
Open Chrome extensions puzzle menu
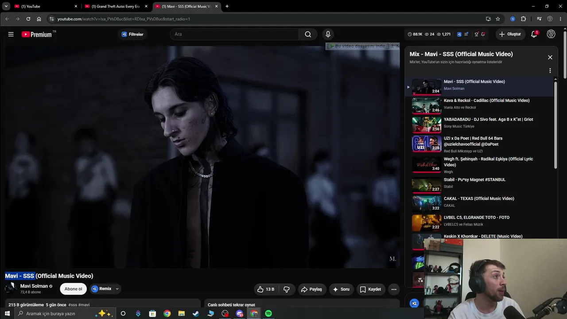524,19
